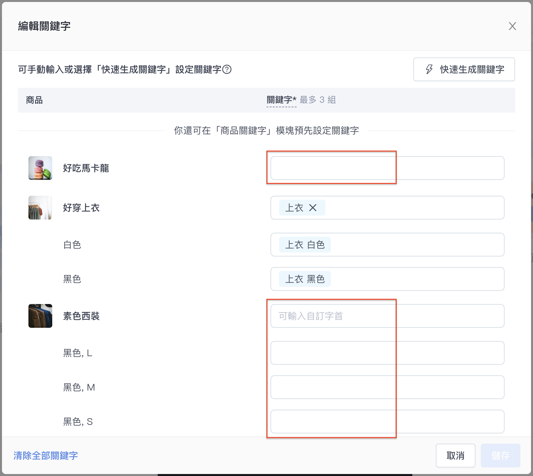Viewport: 533px width, 476px height.
Task: Click the 黑色, M variant label
Action: click(x=79, y=387)
